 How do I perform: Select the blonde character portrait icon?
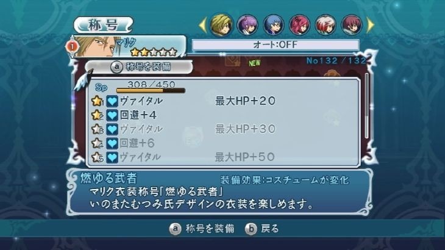pos(221,24)
